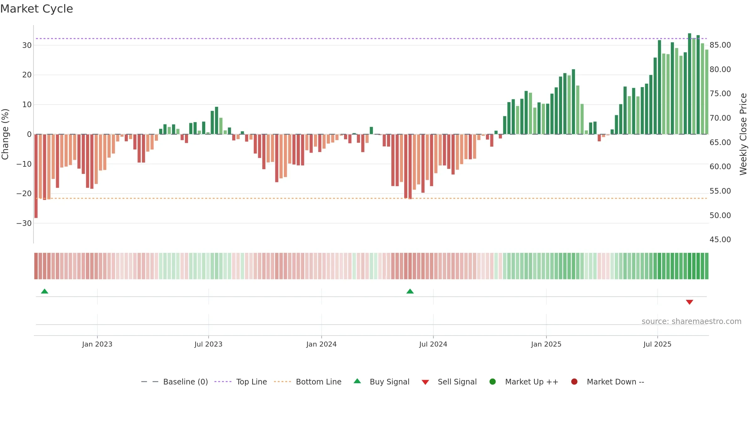Click the source: sharemaestro.com text
The image size is (752, 423).
(x=692, y=321)
